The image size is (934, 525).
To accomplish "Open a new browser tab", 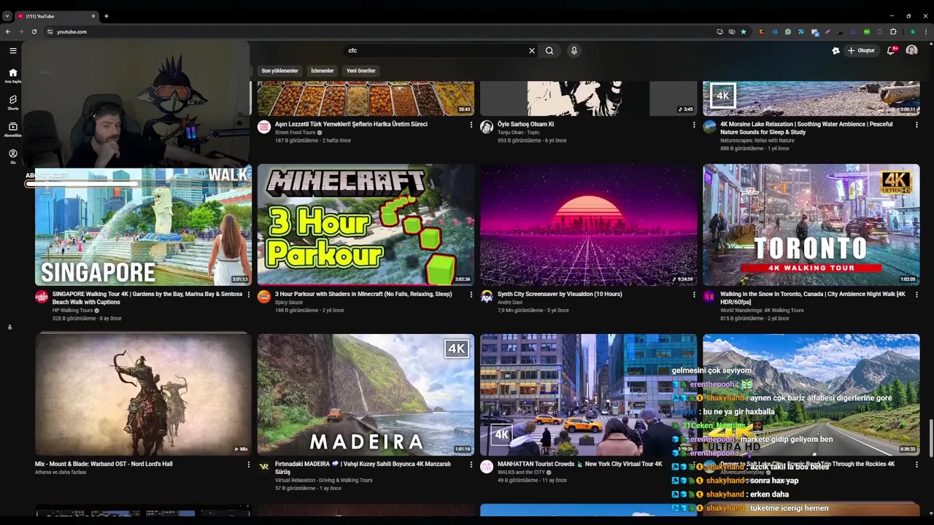I will 106,16.
